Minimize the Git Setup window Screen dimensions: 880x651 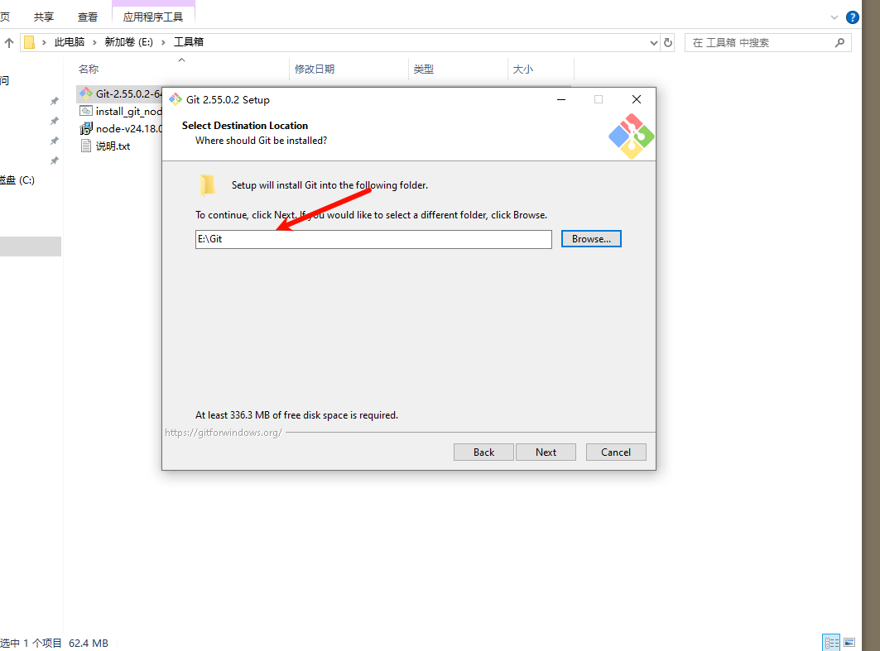(561, 99)
